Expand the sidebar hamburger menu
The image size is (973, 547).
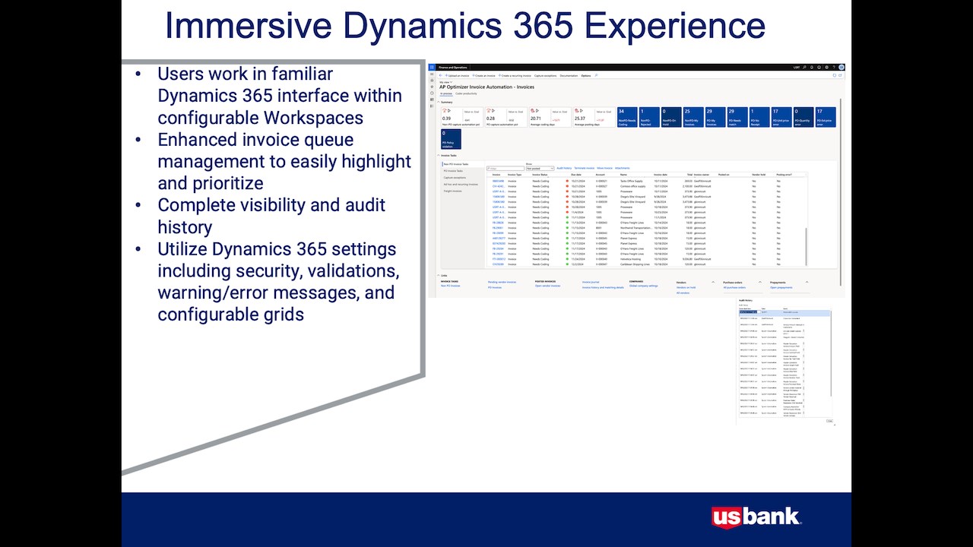tap(432, 74)
